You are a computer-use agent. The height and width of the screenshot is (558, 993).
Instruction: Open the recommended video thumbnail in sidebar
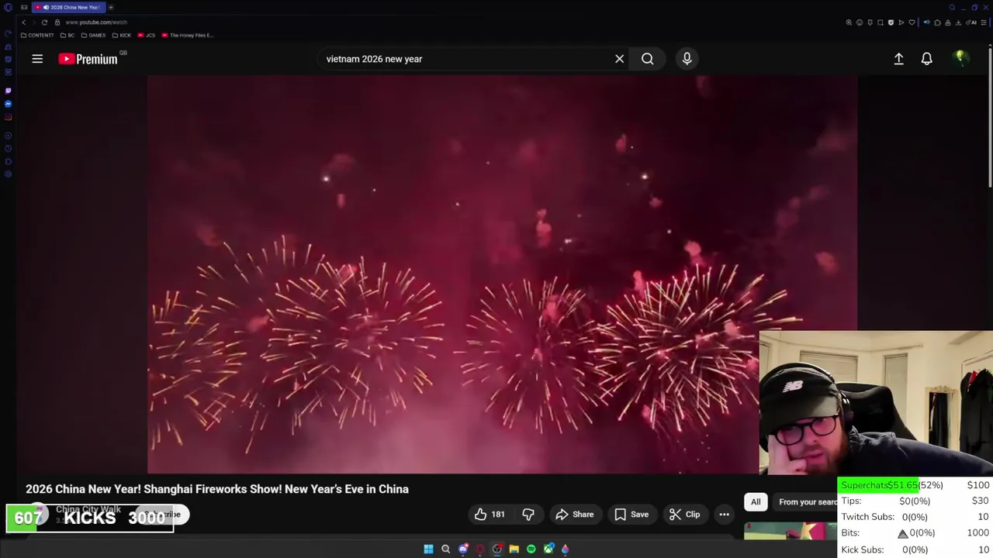[791, 532]
